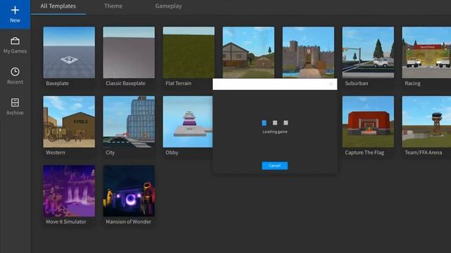Image resolution: width=451 pixels, height=253 pixels.
Task: Click the Flat Terrain label
Action: coord(178,84)
